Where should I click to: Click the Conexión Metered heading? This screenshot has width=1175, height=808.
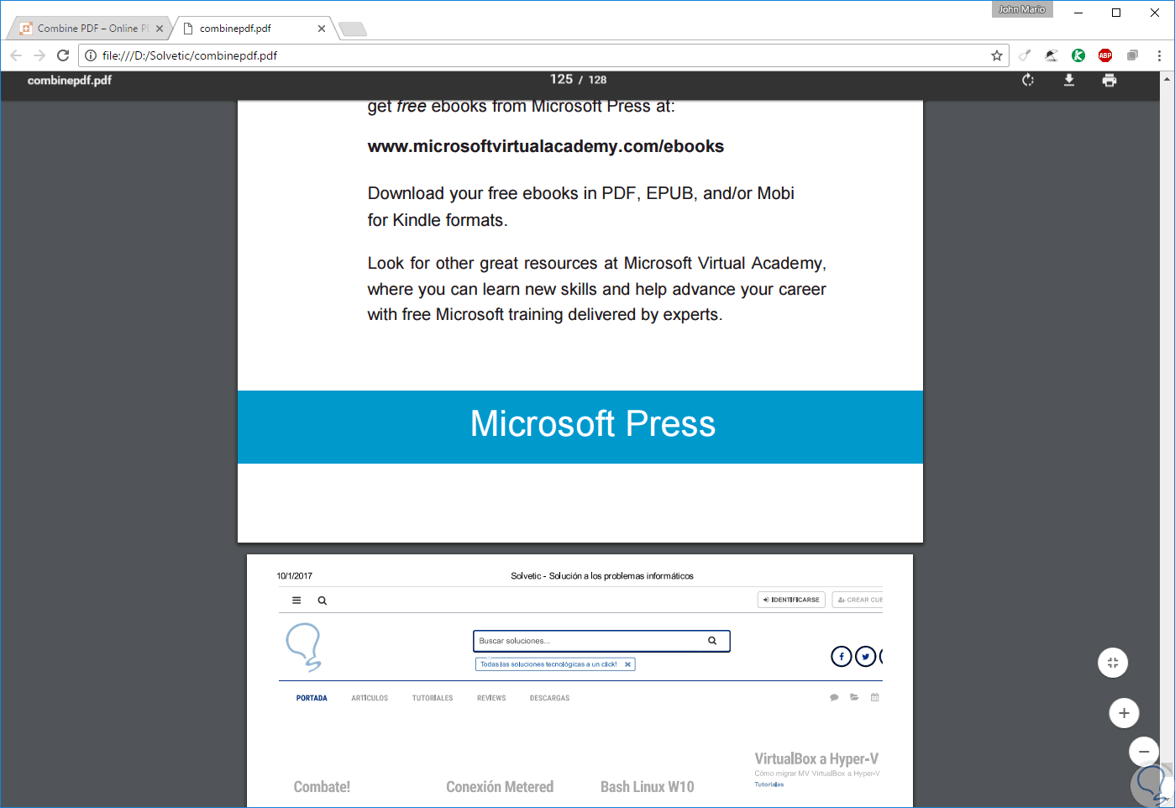pos(500,787)
